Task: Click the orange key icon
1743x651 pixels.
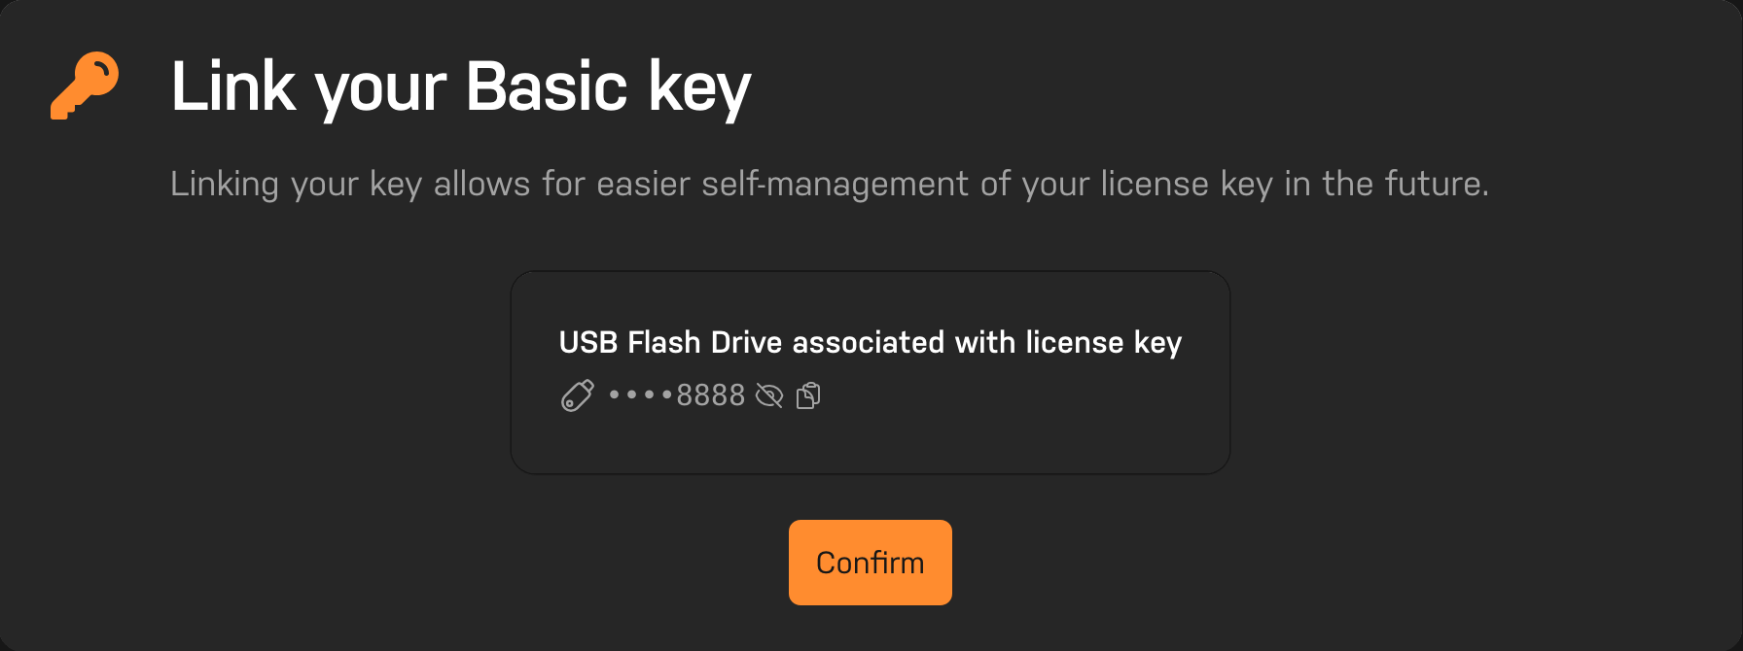Action: pos(85,86)
